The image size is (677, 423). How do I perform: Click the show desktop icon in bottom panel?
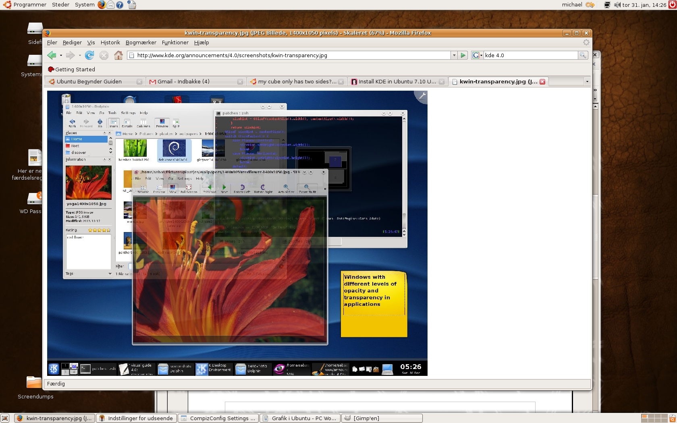[5, 418]
